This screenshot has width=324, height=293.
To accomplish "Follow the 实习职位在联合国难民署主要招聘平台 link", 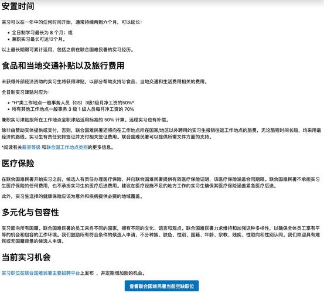I will 40,273.
